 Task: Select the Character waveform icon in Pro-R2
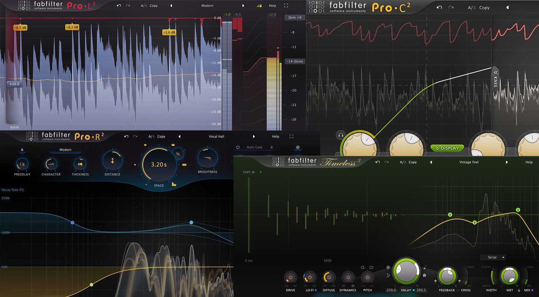(x=51, y=164)
